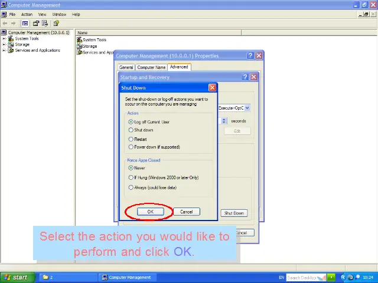Choose If Hung (Windows 2000 or later Only)
The height and width of the screenshot is (283, 378).
(x=164, y=177)
